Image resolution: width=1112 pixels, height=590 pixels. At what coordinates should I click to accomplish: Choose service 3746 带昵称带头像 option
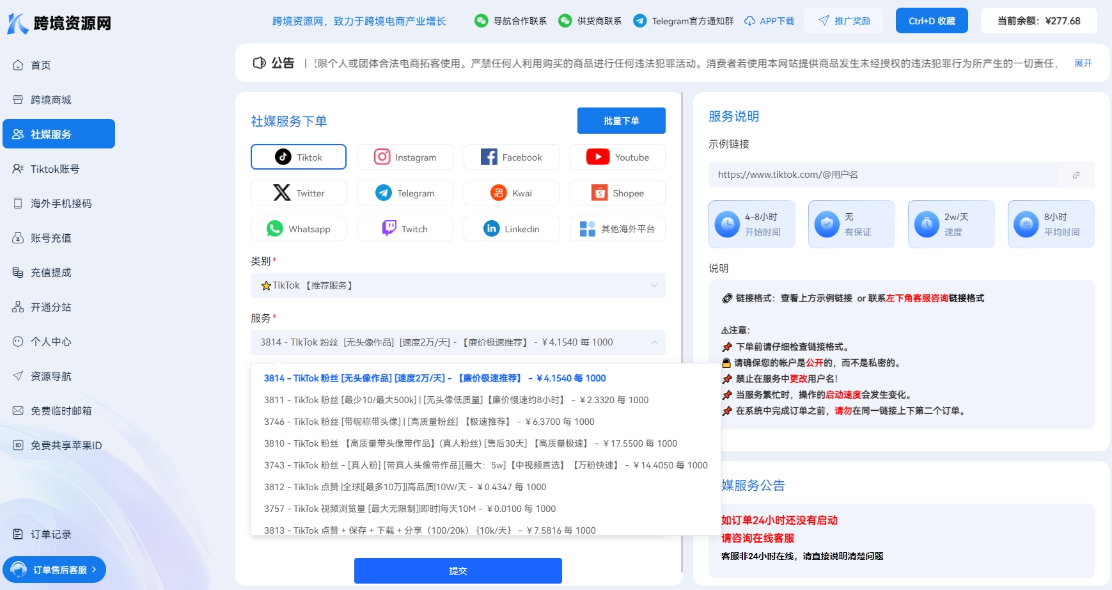click(x=485, y=422)
